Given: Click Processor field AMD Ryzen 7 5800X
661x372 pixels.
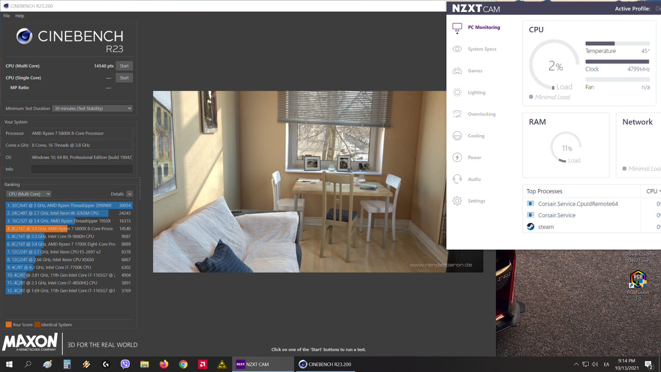Looking at the screenshot, I should (x=82, y=133).
